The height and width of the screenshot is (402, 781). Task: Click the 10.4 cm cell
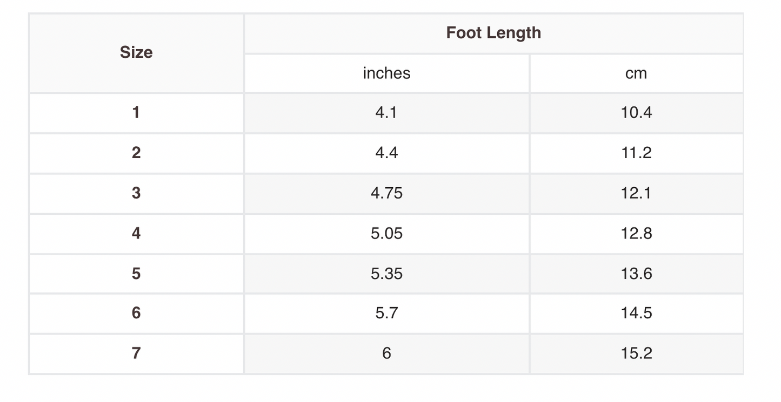636,113
